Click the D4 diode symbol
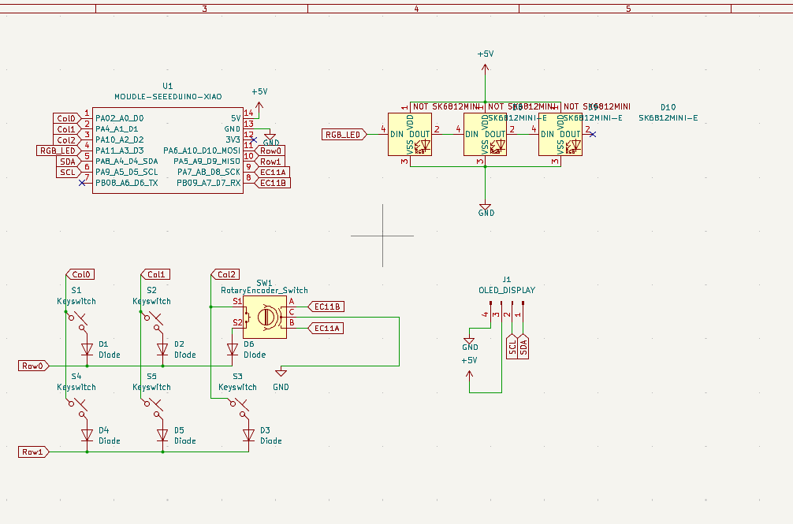 coord(87,435)
